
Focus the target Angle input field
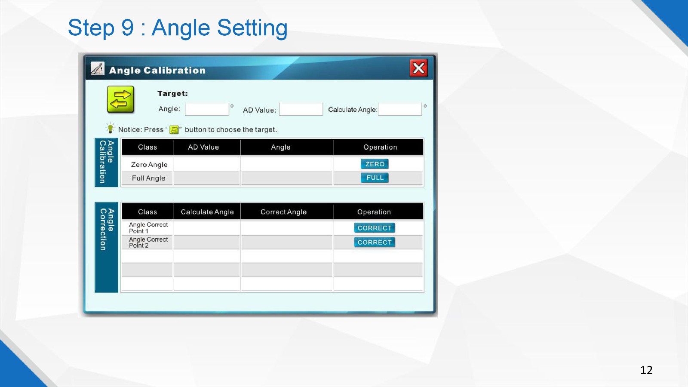point(207,109)
